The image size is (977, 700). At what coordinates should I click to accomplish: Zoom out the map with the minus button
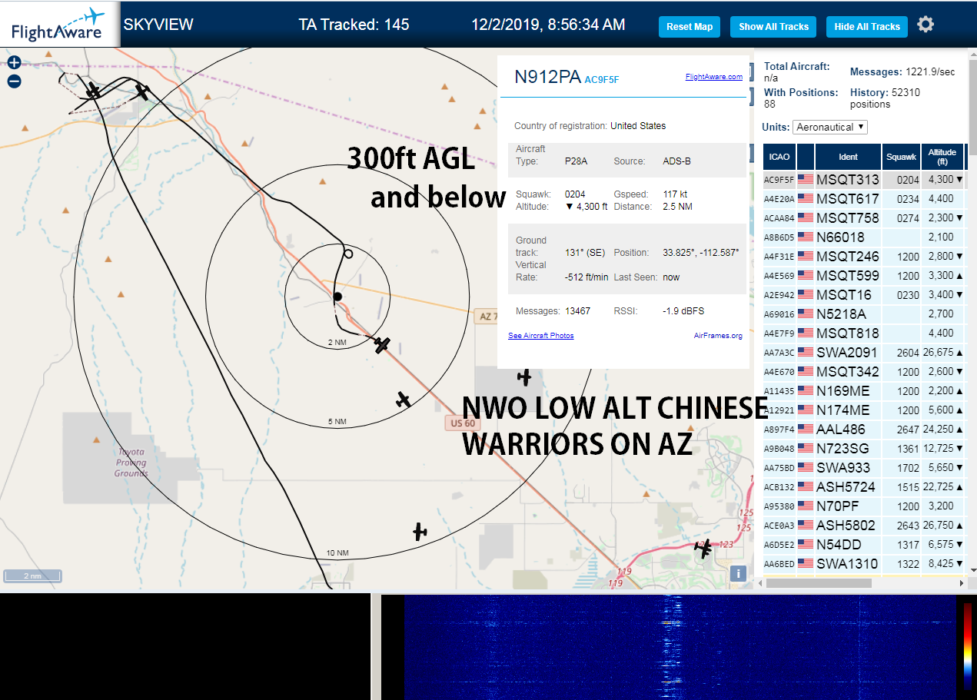click(x=14, y=81)
